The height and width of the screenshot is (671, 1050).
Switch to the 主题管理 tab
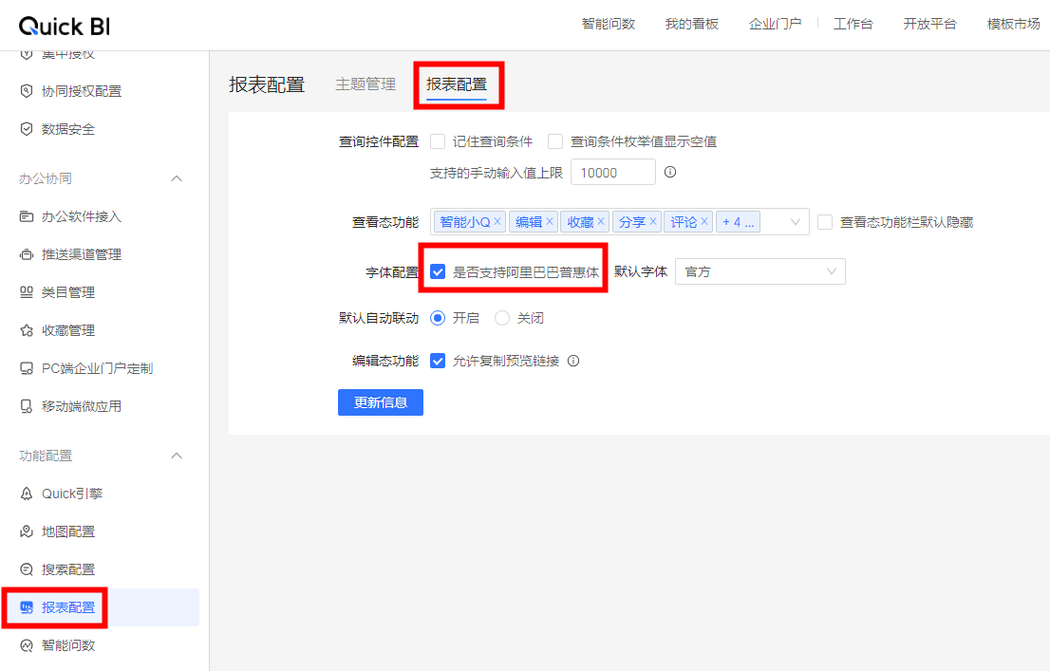pyautogui.click(x=366, y=84)
